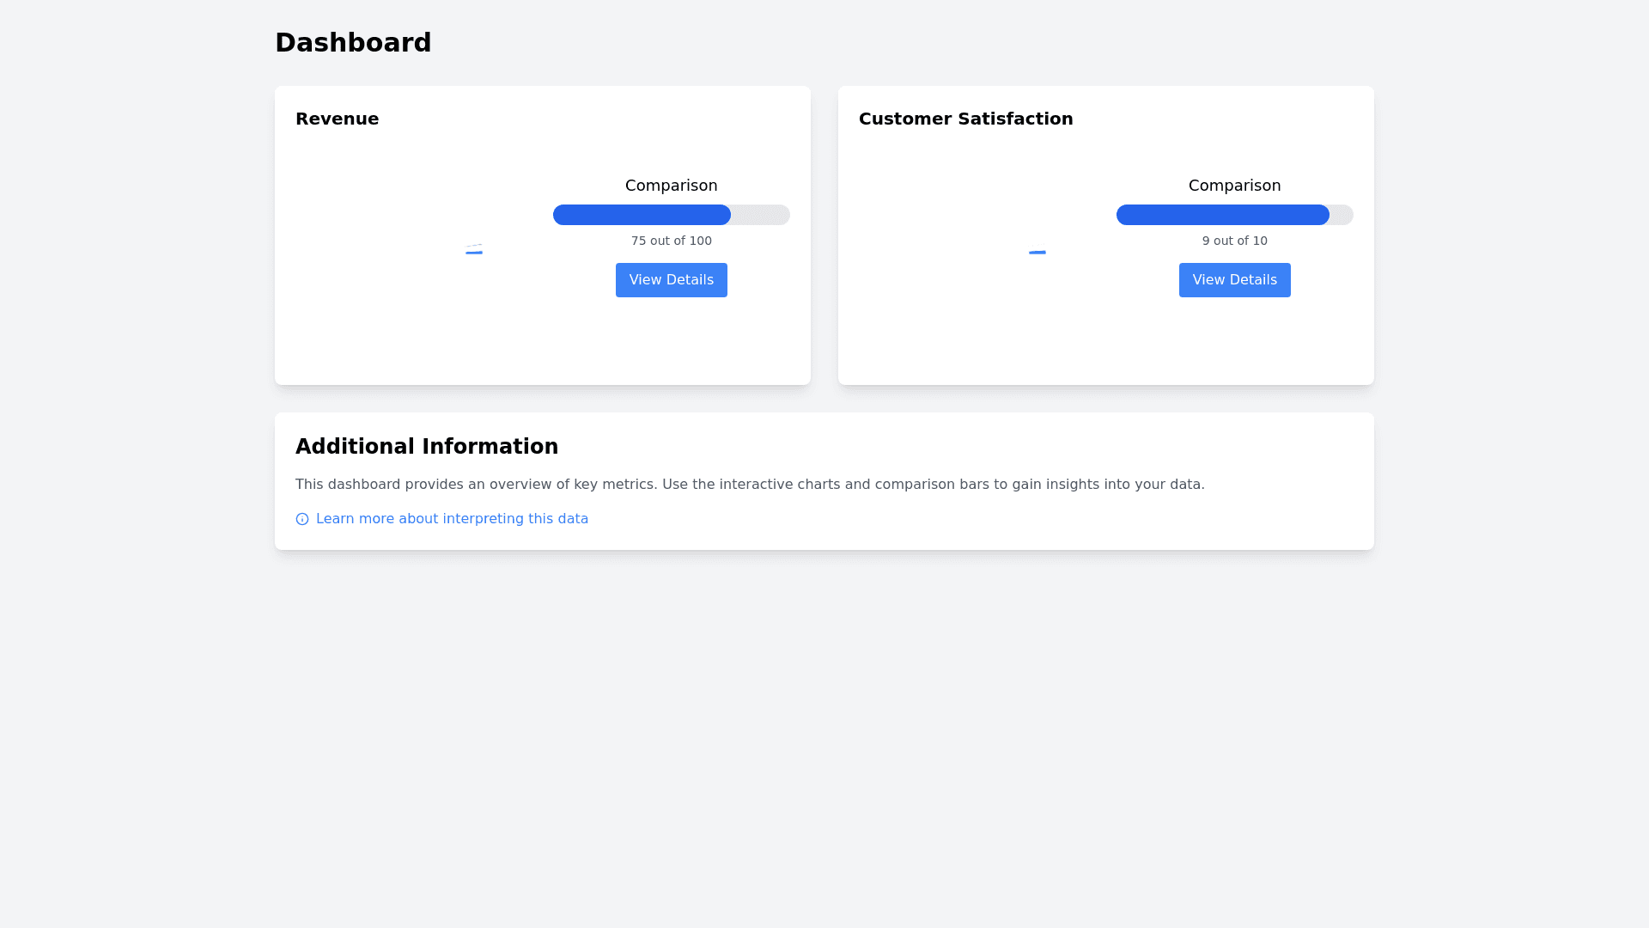Click the small blue chart in Revenue card
The width and height of the screenshot is (1649, 928).
(x=474, y=252)
